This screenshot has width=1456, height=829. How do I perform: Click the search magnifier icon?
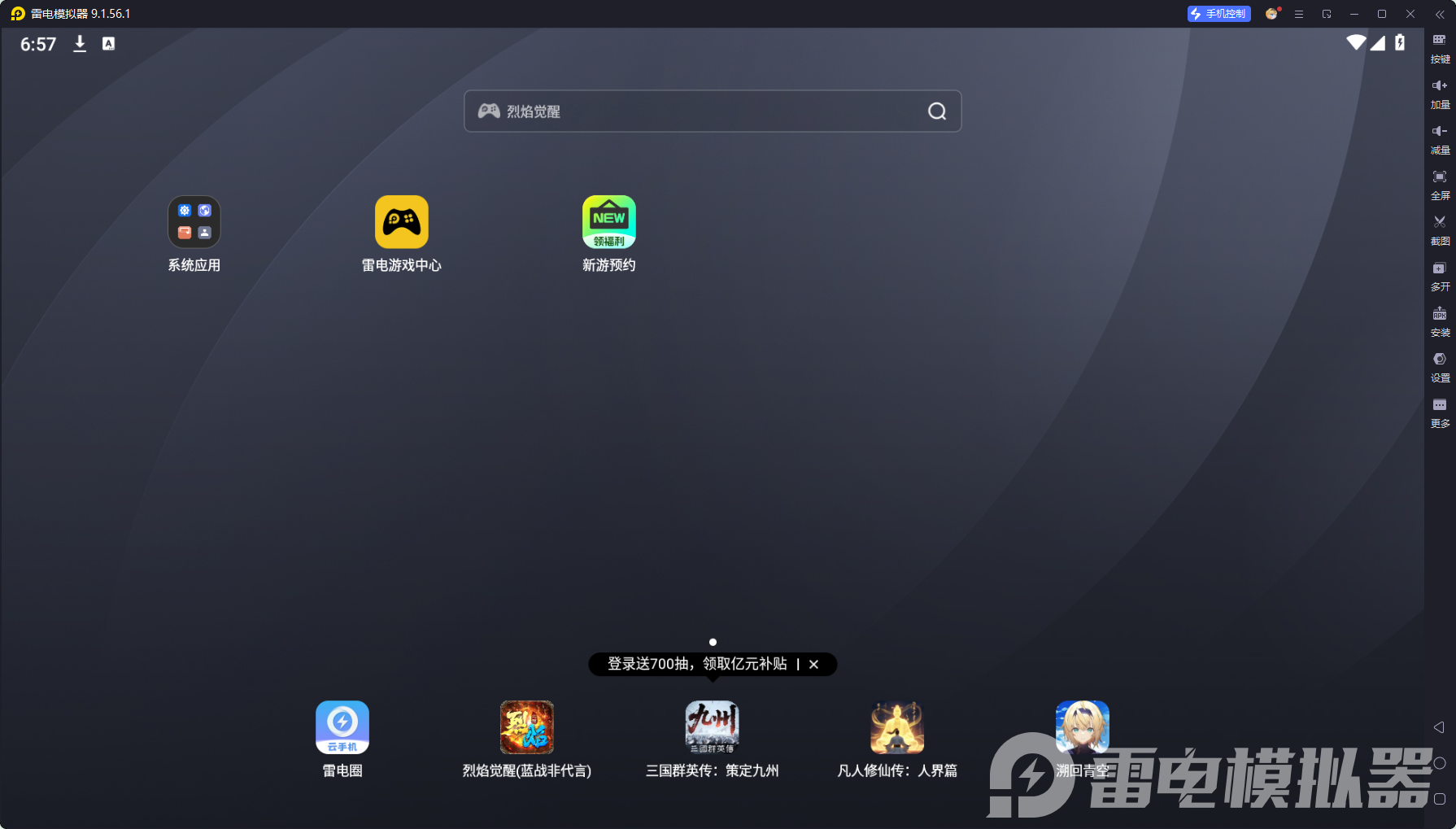tap(937, 111)
